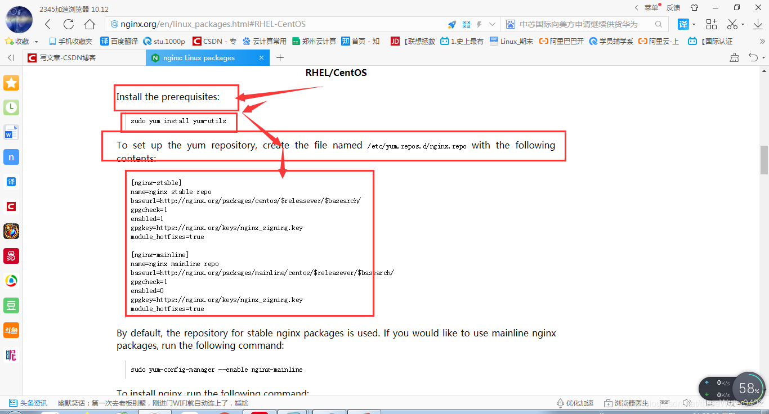
Task: Click the gpgcheck=1 line under nginx-stable
Action: [149, 210]
